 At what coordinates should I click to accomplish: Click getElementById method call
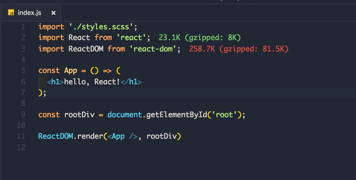[x=177, y=115]
